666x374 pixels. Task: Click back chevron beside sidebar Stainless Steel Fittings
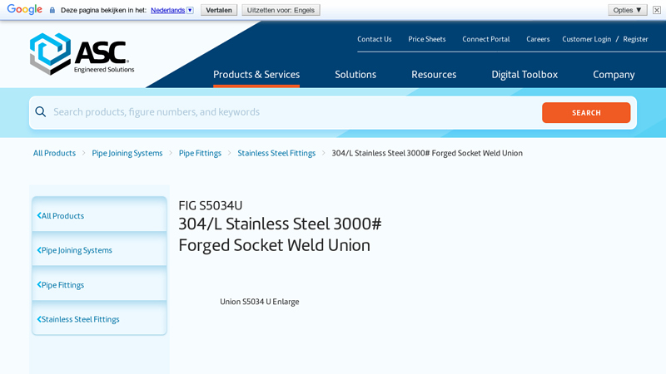(x=39, y=319)
